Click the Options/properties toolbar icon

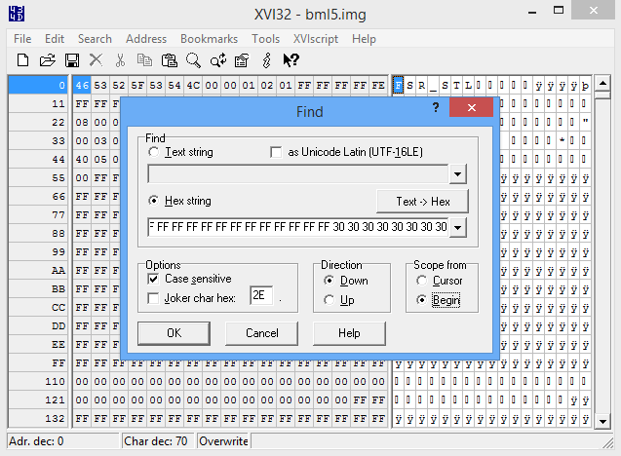pos(242,60)
